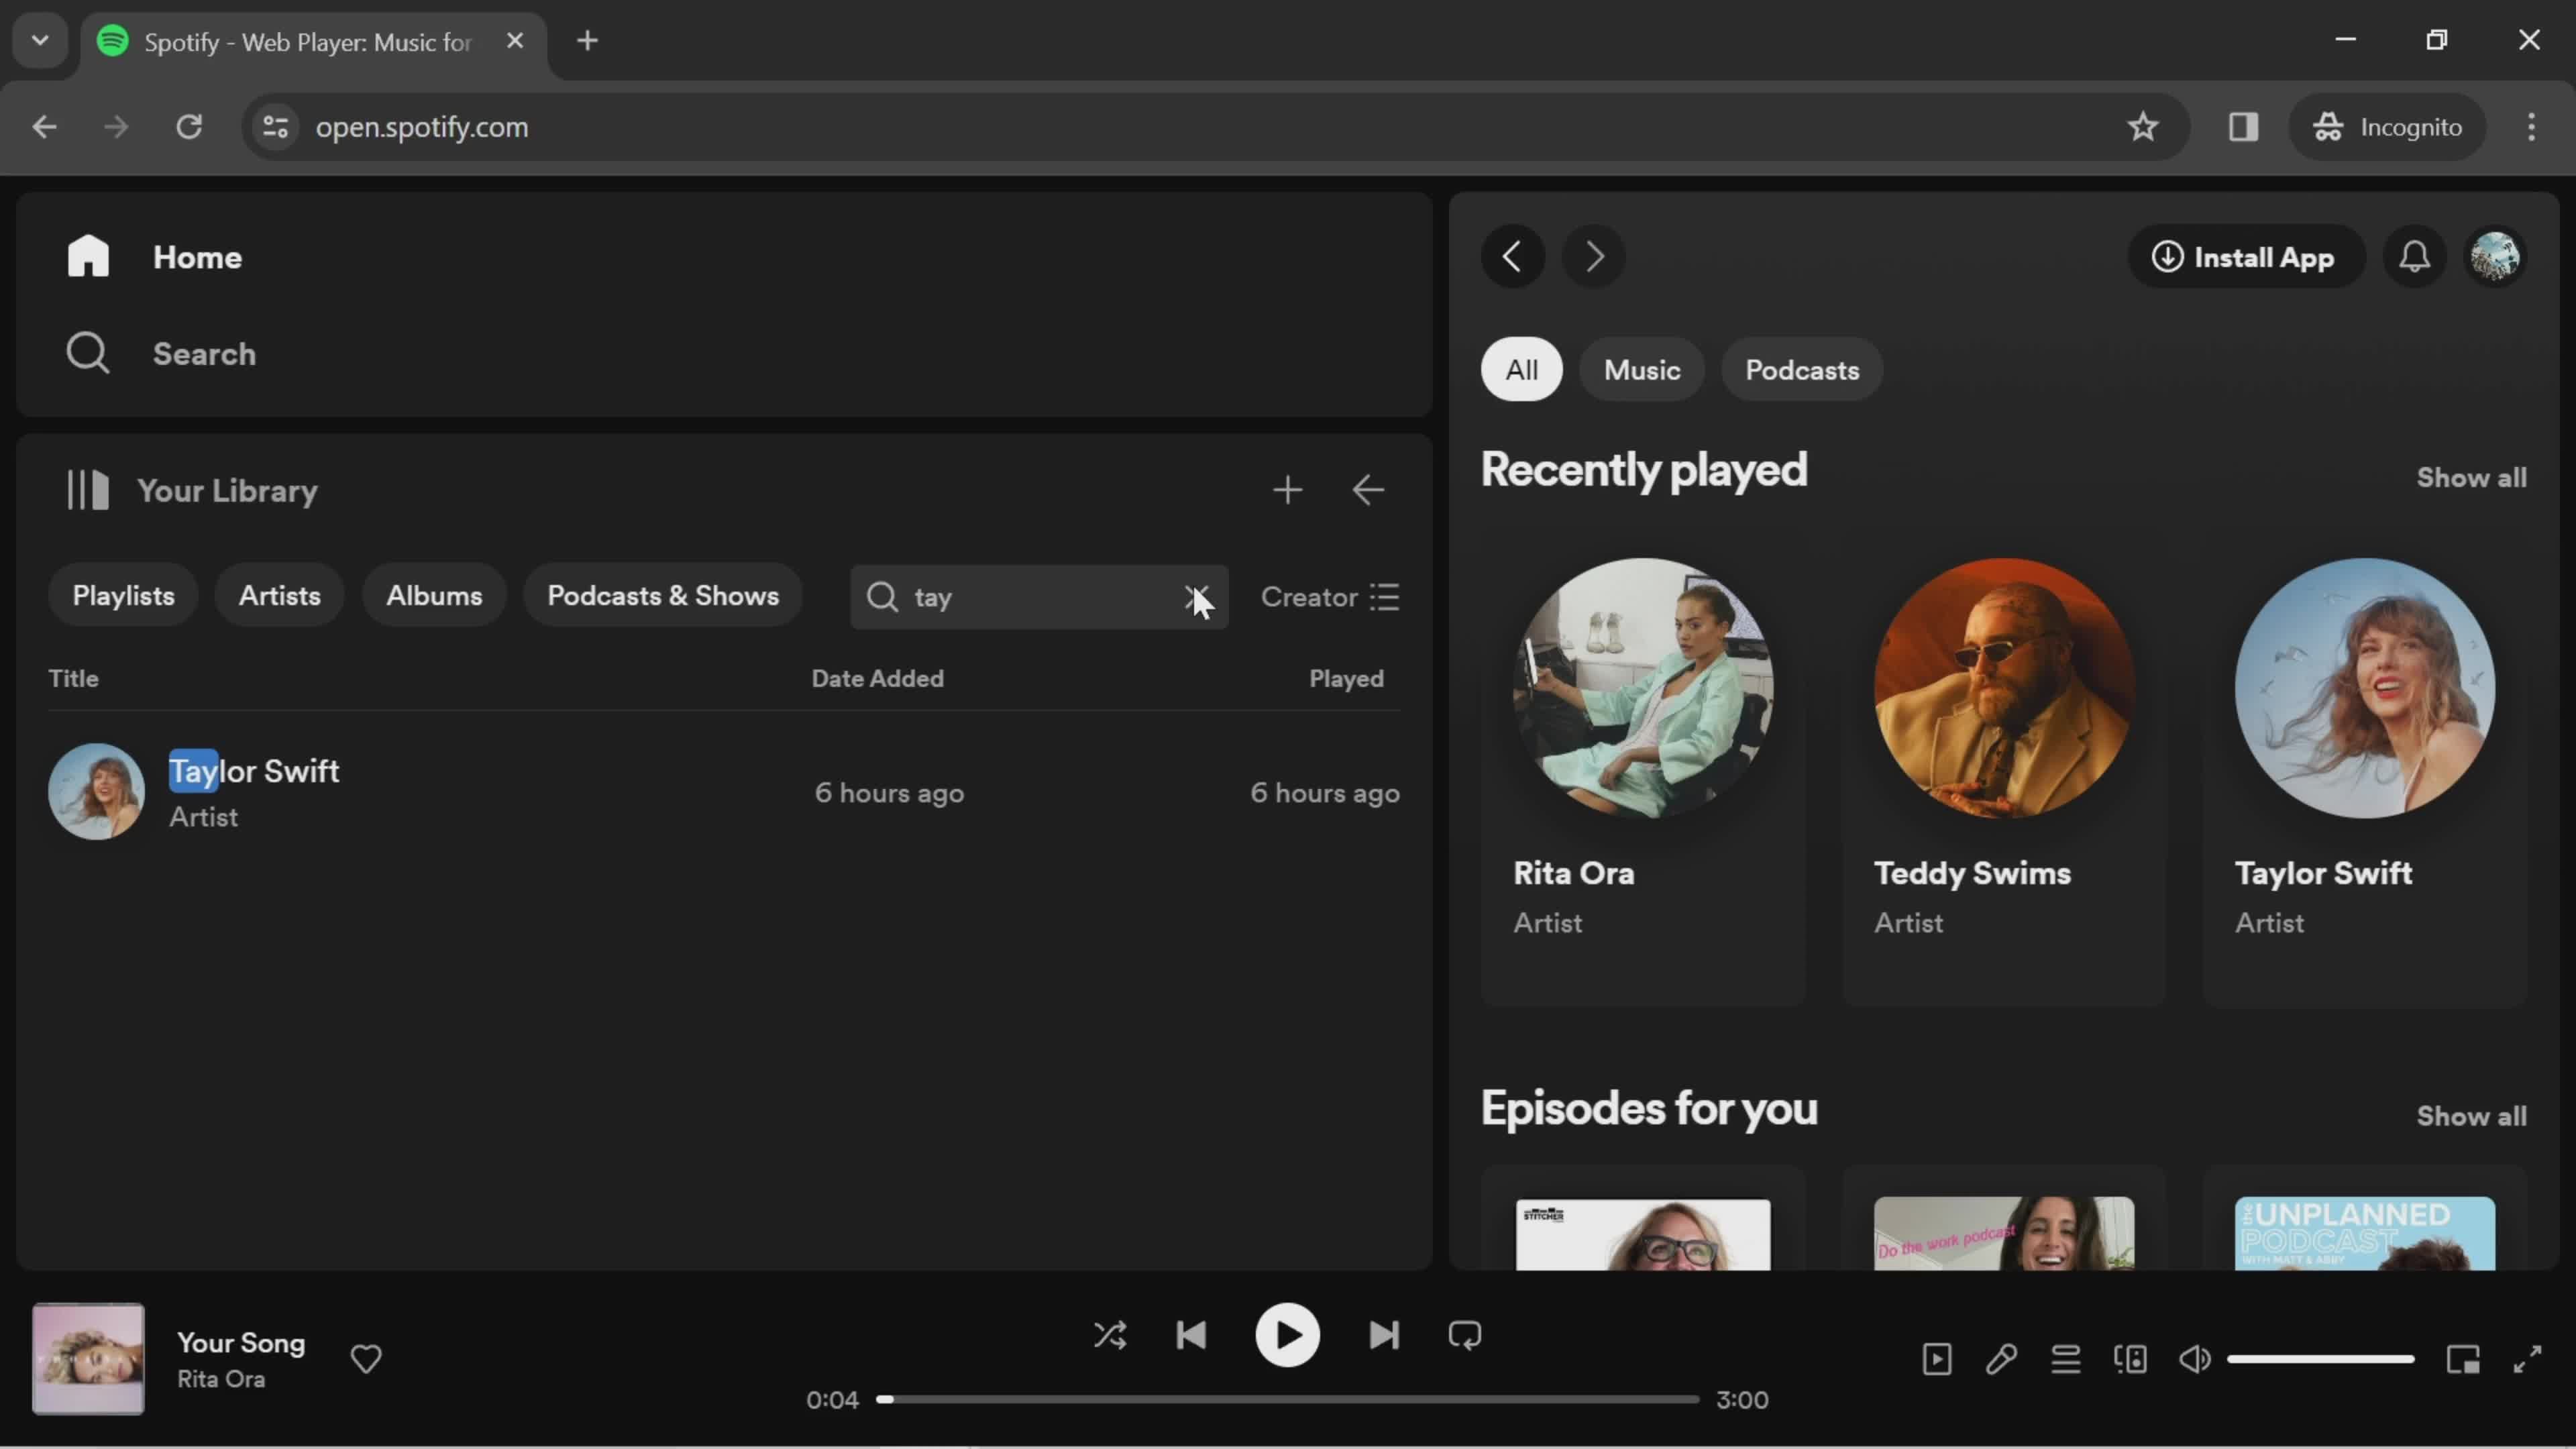Open notifications bell
The image size is (2576, 1449).
coord(2415,257)
